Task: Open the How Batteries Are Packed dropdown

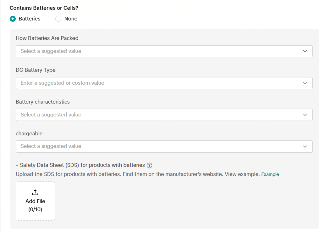Action: point(157,51)
